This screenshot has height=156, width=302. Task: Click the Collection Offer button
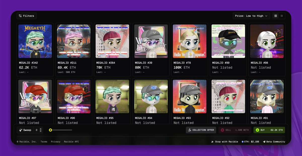(201, 130)
